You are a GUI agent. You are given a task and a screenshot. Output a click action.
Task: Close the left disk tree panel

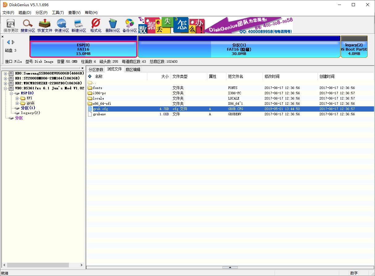[82, 68]
